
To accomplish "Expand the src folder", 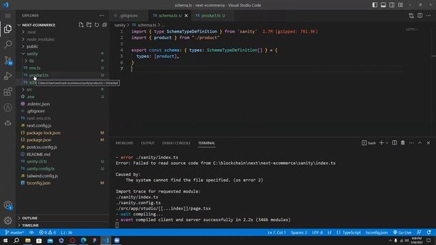I will pos(29,89).
